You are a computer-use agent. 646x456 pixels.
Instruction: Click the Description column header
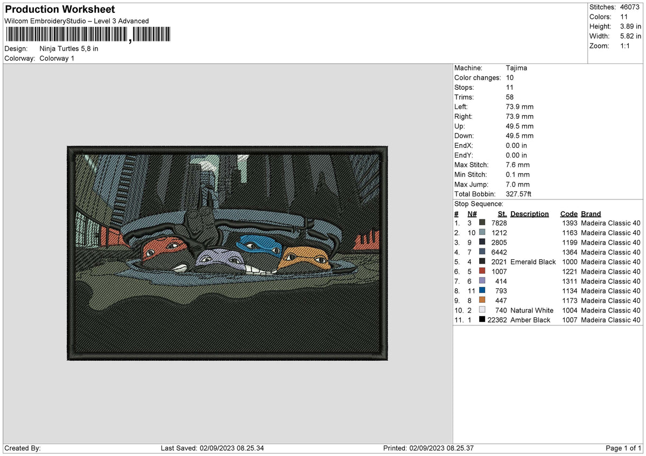[530, 214]
